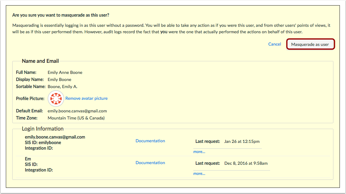Expand more details under Dec 8, 2016 request
346x194 pixels.
click(x=199, y=173)
